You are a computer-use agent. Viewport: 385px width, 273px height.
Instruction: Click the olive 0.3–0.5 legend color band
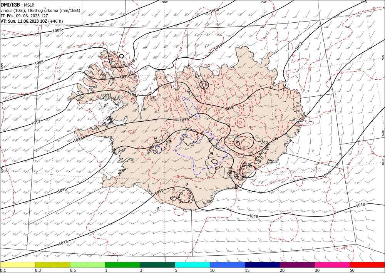click(x=52, y=265)
